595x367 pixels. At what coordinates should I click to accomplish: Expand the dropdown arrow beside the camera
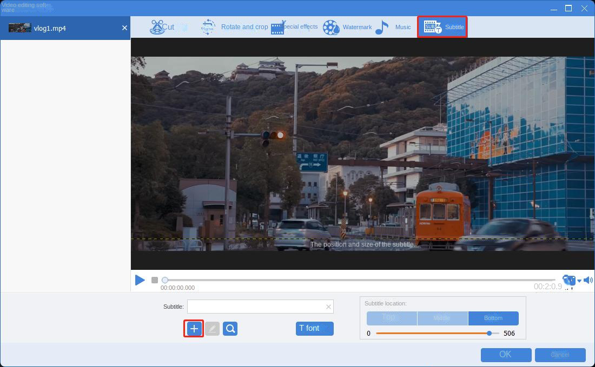(579, 281)
